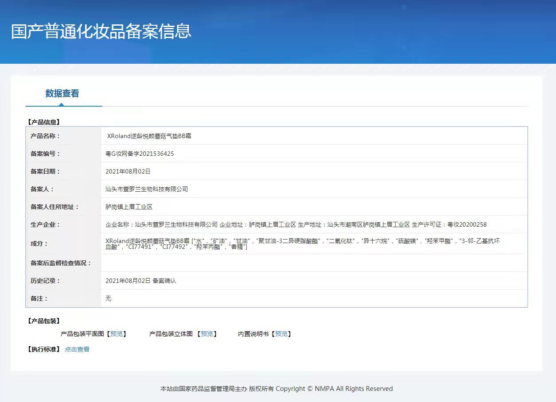Preview 产品包装立体图 via 预览 link
556x402 pixels.
pos(207,334)
